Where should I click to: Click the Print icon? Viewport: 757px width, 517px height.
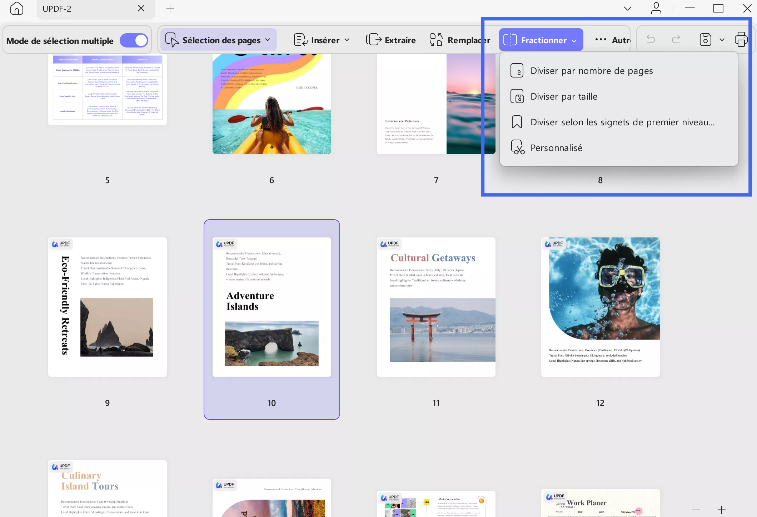tap(741, 40)
